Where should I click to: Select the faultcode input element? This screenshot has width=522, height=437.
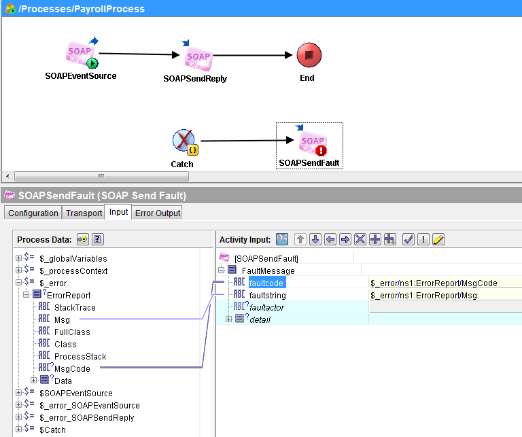(x=267, y=283)
